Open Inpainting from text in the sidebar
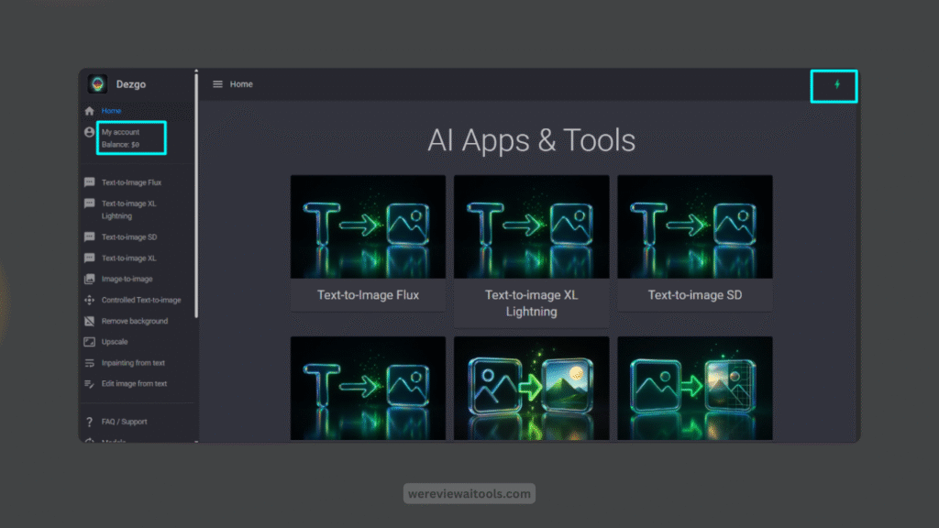The image size is (939, 528). pyautogui.click(x=133, y=363)
